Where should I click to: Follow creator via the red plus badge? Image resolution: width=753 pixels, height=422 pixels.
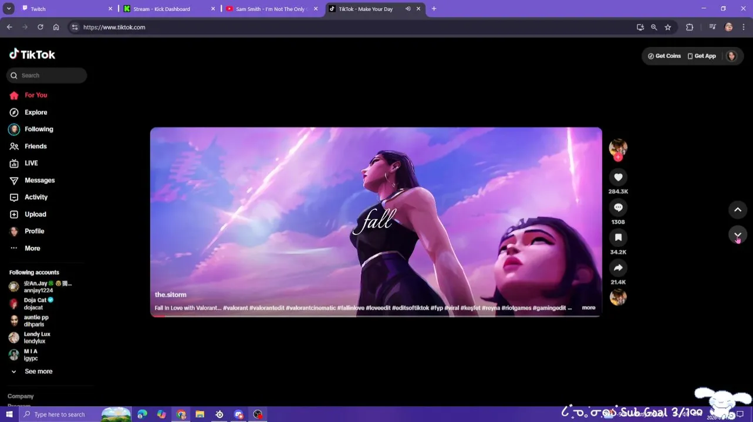point(618,157)
